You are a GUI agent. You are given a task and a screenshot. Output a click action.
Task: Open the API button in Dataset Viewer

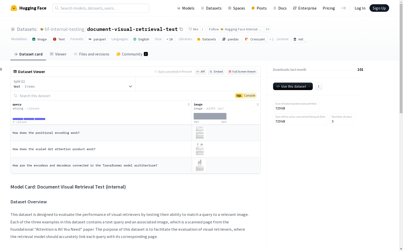200,72
